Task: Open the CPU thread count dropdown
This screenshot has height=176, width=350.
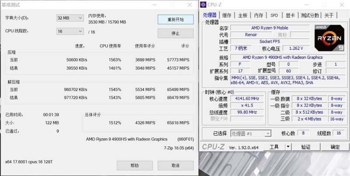Action: pyautogui.click(x=70, y=31)
